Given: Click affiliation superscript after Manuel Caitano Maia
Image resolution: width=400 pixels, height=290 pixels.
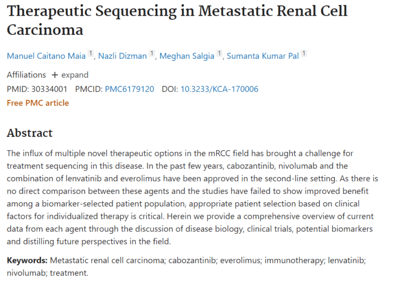Looking at the screenshot, I should click(x=91, y=54).
